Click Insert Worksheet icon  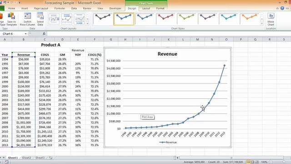point(50,158)
